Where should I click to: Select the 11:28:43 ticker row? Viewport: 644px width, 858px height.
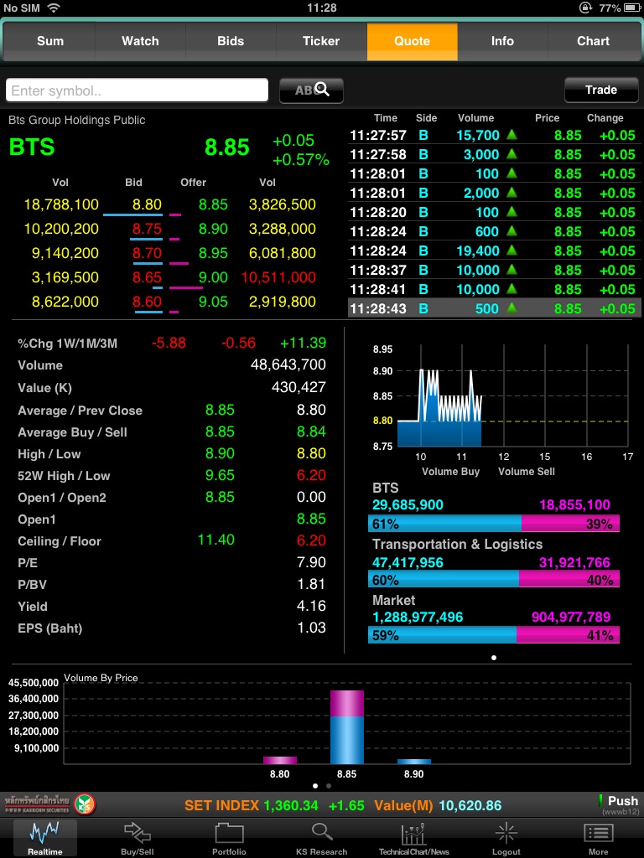pos(495,308)
